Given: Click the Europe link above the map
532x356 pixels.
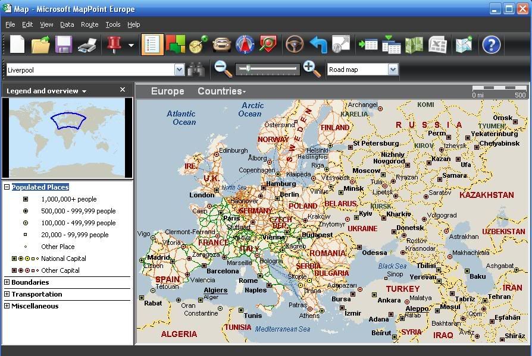Looking at the screenshot, I should click(x=168, y=91).
